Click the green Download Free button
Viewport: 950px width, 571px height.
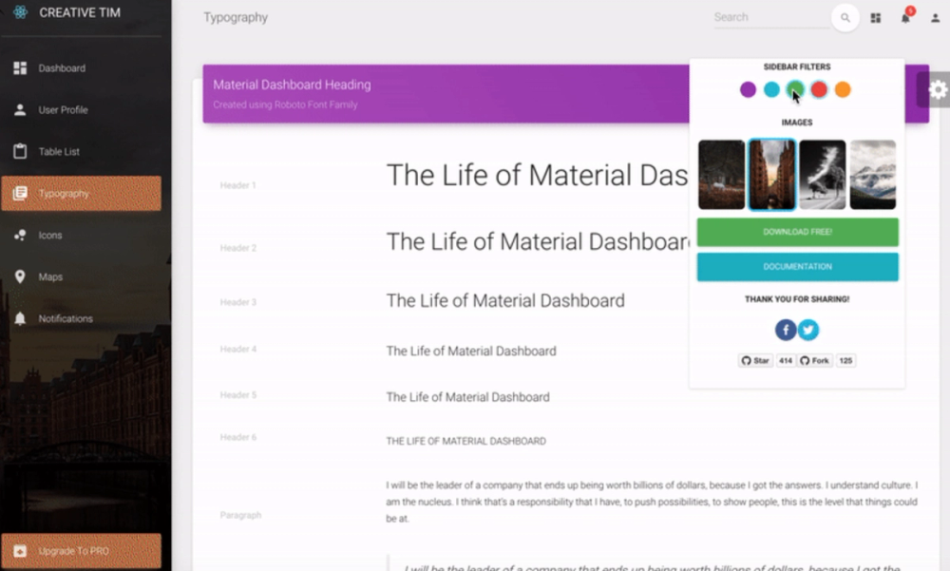797,232
